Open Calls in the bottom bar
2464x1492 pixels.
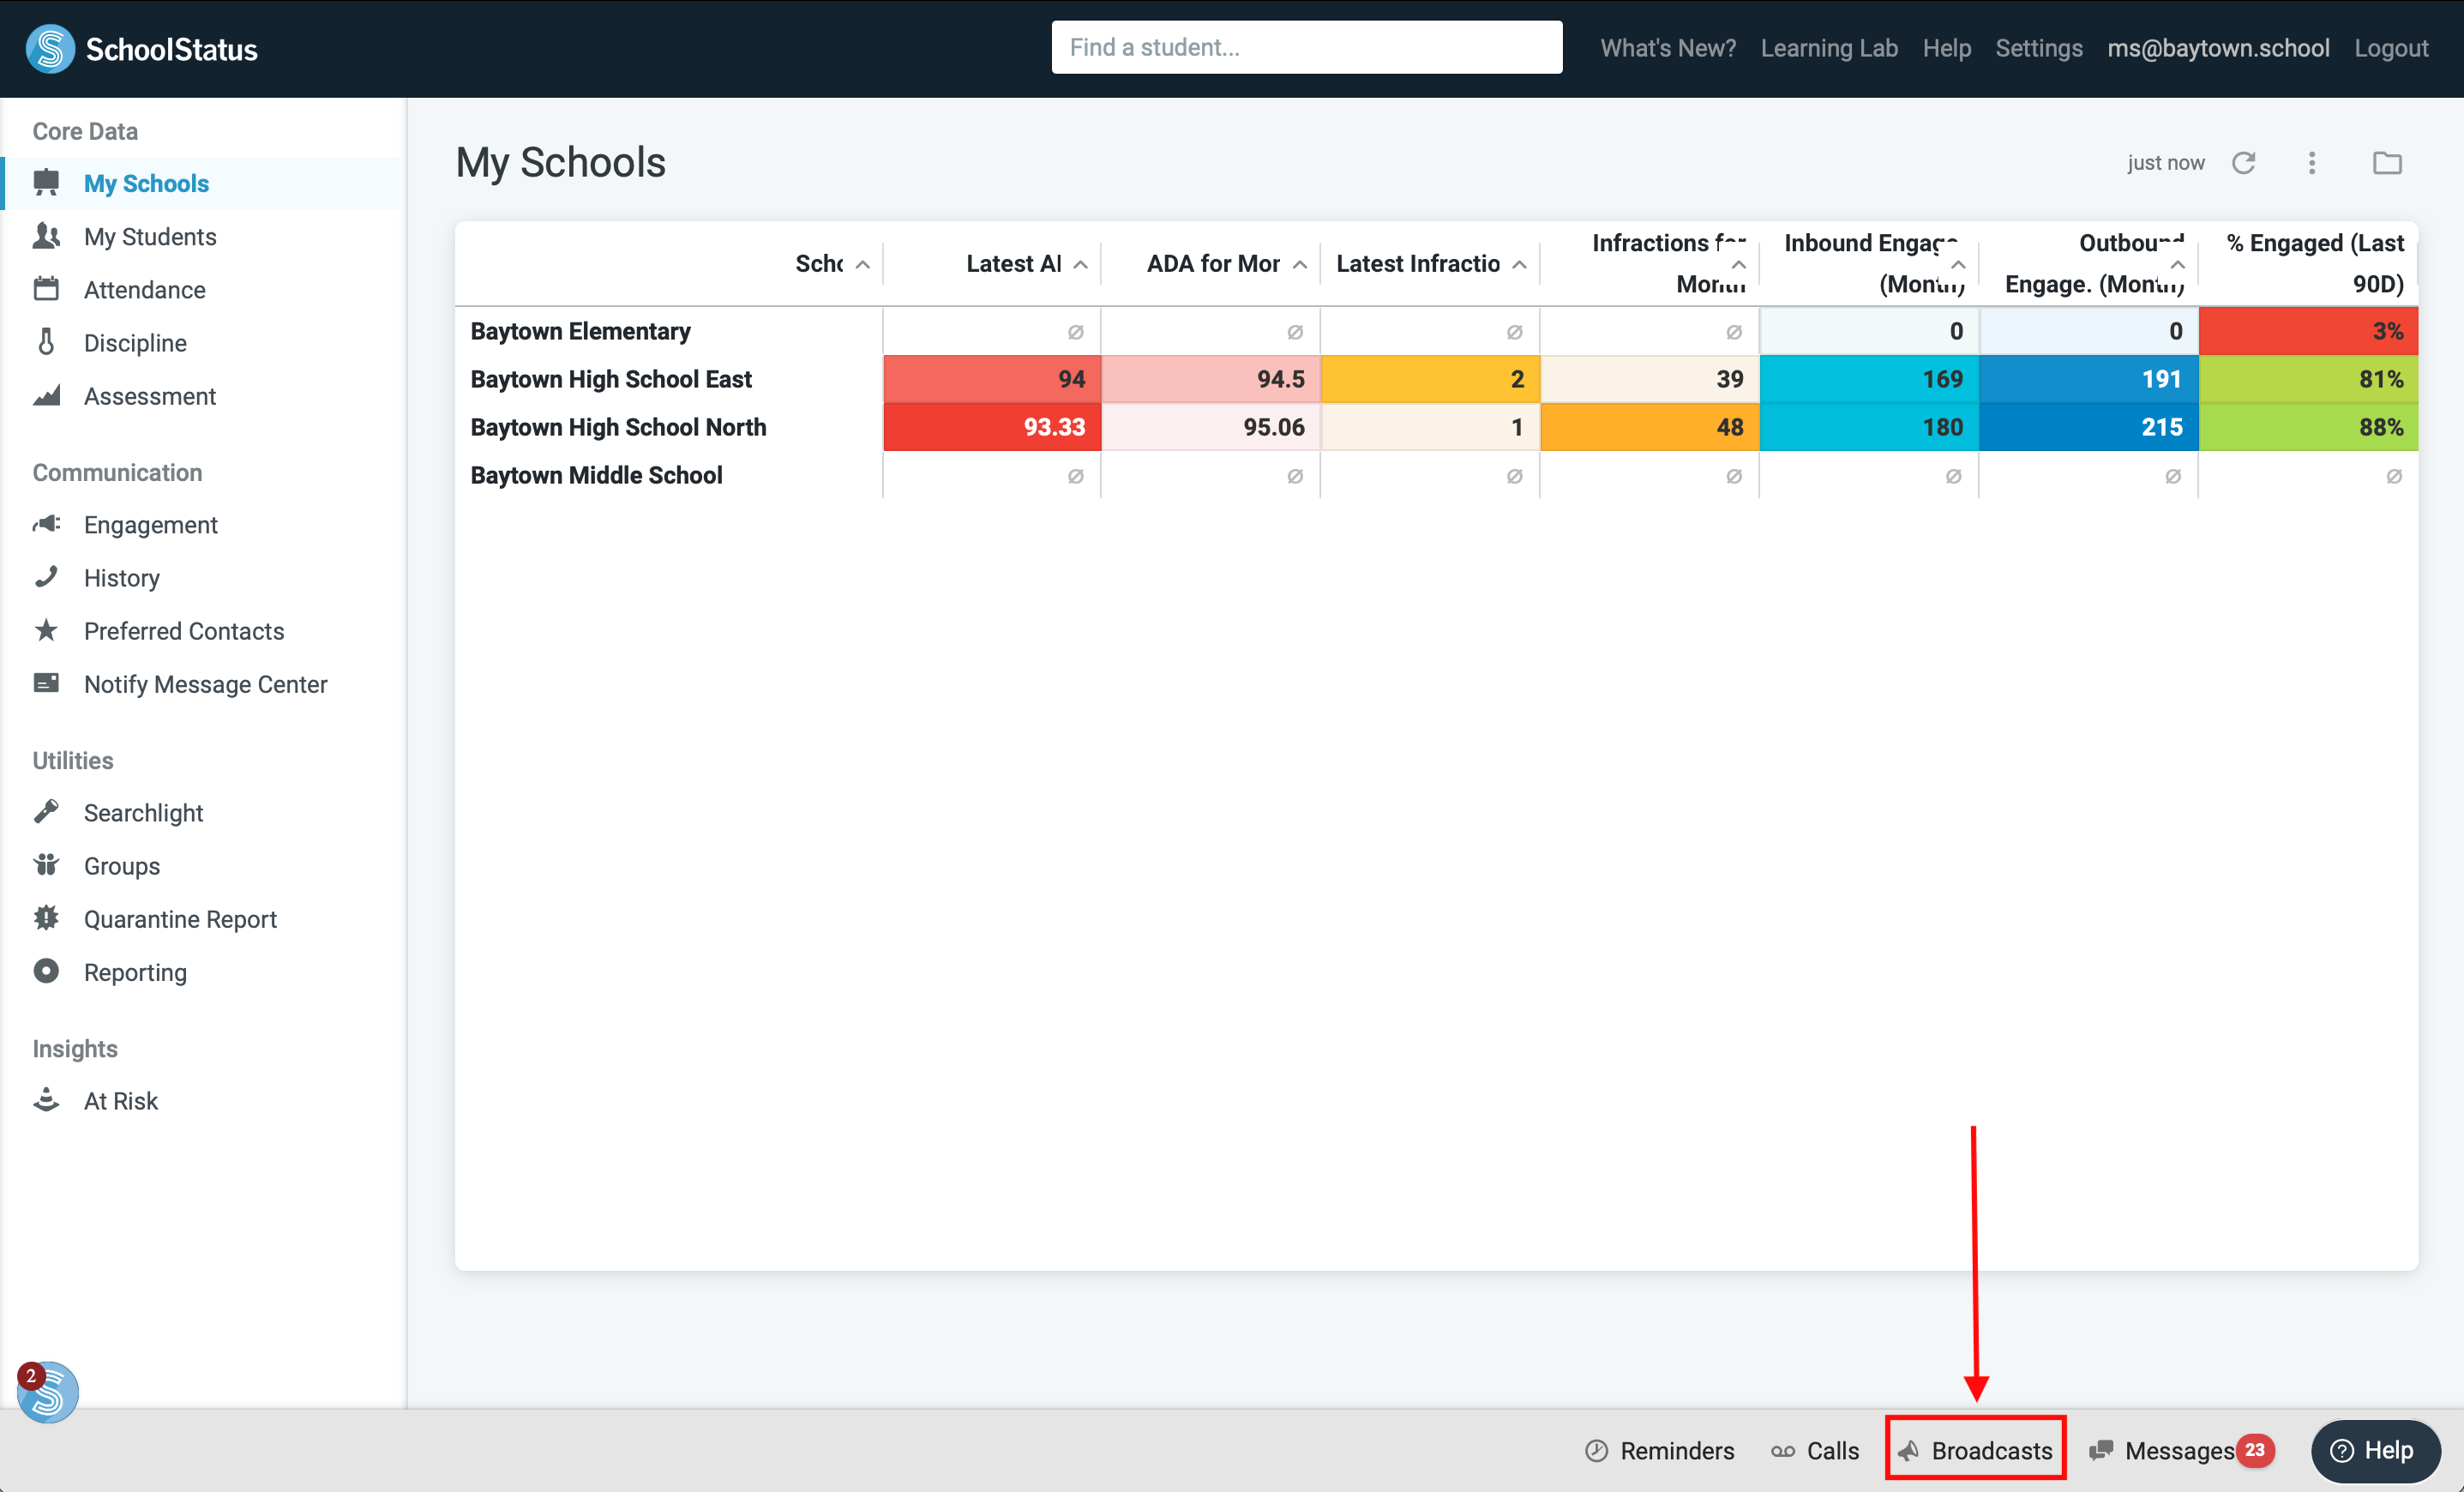(1815, 1450)
